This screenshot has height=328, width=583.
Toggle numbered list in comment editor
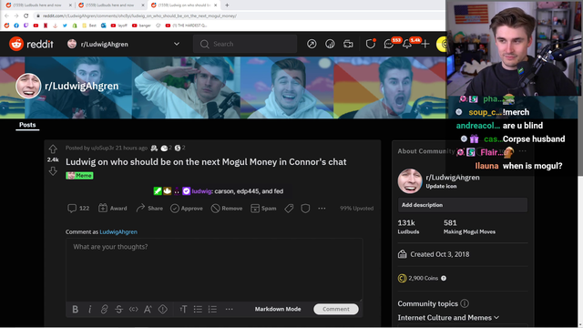212,309
